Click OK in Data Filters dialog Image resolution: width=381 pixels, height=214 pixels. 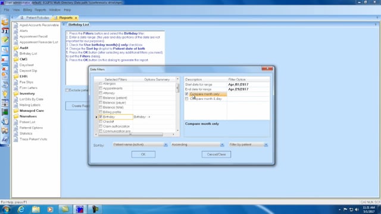coord(143,155)
